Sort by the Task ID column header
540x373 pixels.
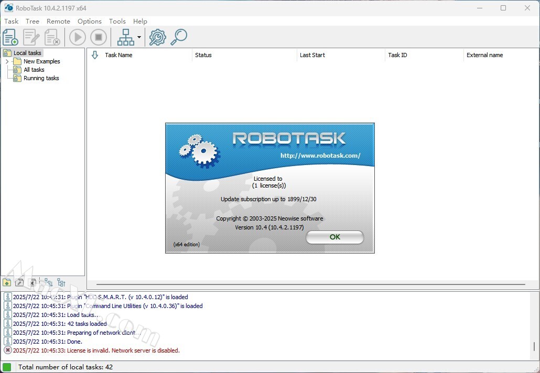pos(397,55)
